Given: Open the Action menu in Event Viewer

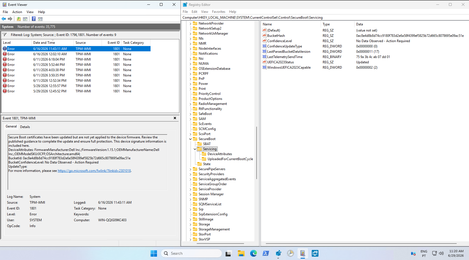Looking at the screenshot, I should click(17, 12).
